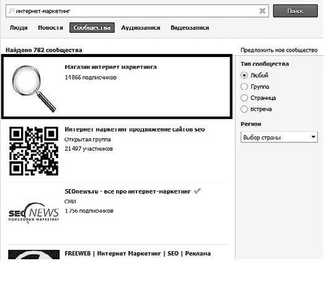Open the SEO News logo avatar
324x284 pixels.
[x=34, y=213]
